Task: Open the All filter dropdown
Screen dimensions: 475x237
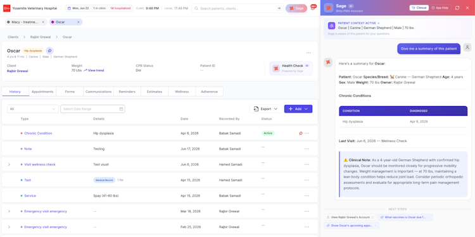Action: 33,109
